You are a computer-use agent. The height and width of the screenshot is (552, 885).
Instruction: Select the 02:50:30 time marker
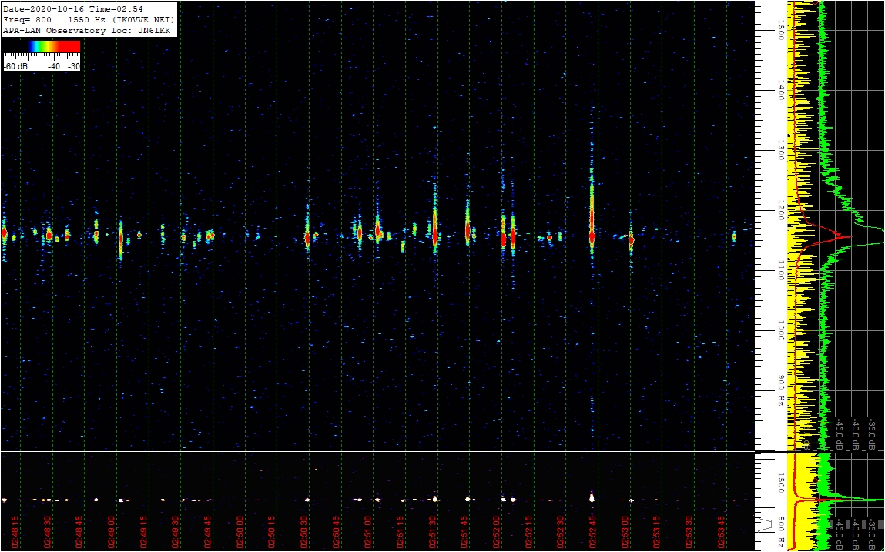coord(305,532)
